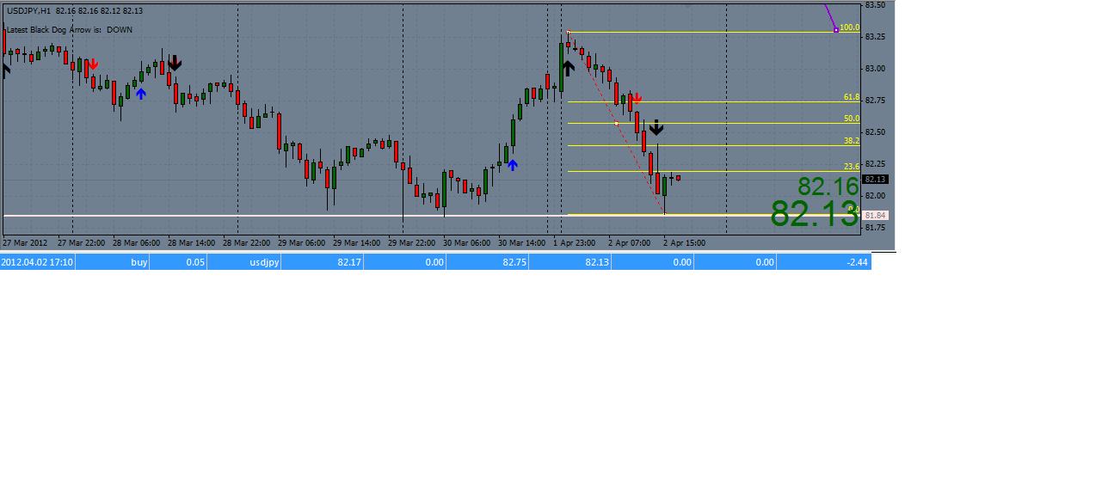
Task: Select the buy order type cell
Action: point(113,262)
